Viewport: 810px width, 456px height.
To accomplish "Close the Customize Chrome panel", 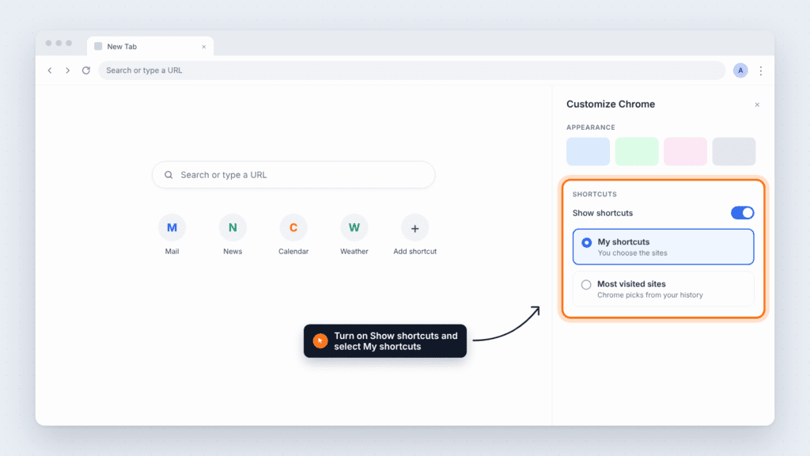I will (x=757, y=105).
